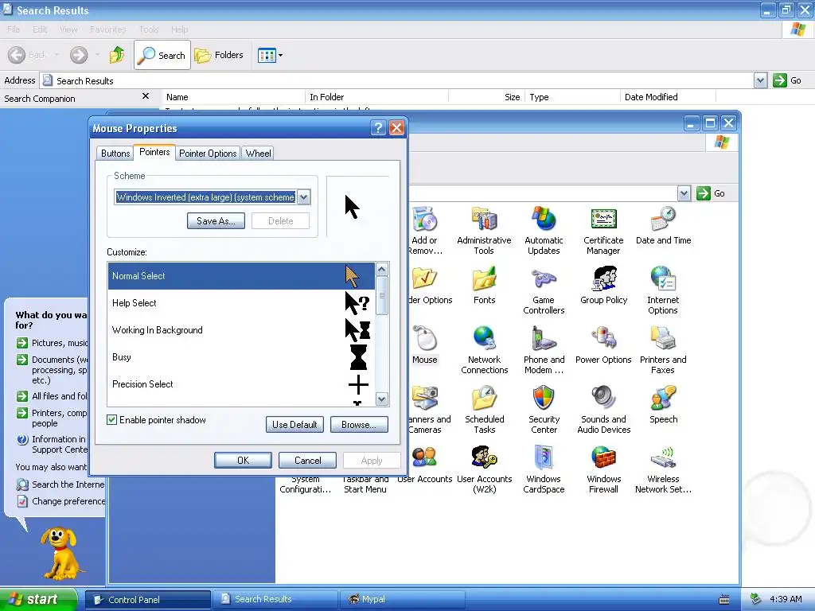This screenshot has height=611, width=815.
Task: Select Precision Select pointer row
Action: (240, 384)
